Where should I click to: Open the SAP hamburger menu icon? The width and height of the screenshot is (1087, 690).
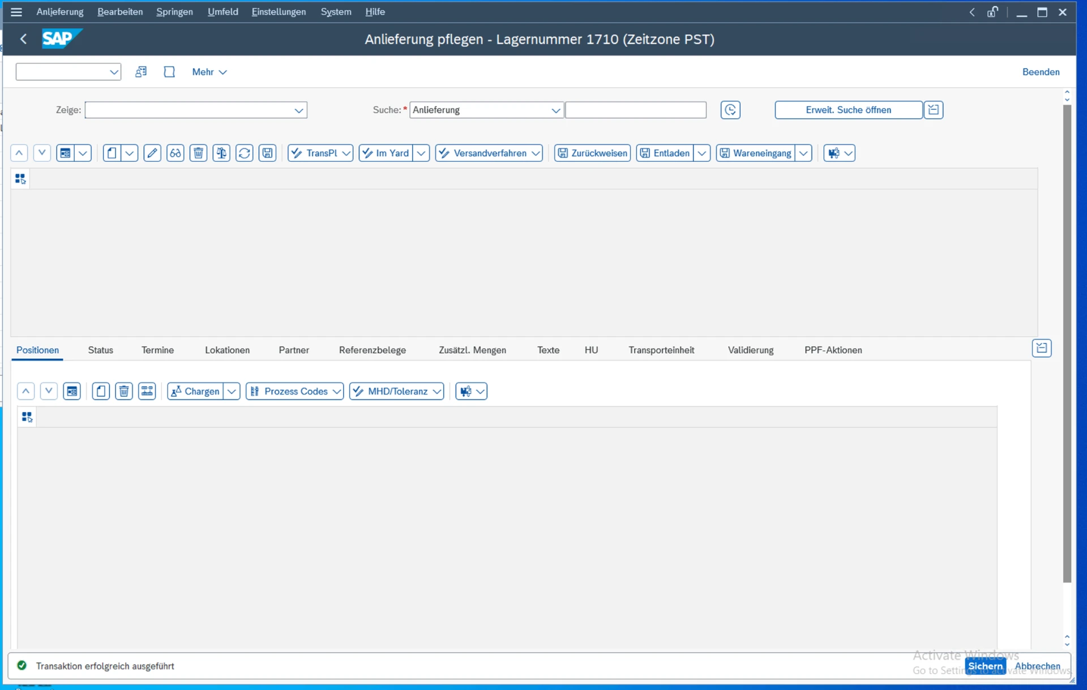[x=16, y=12]
